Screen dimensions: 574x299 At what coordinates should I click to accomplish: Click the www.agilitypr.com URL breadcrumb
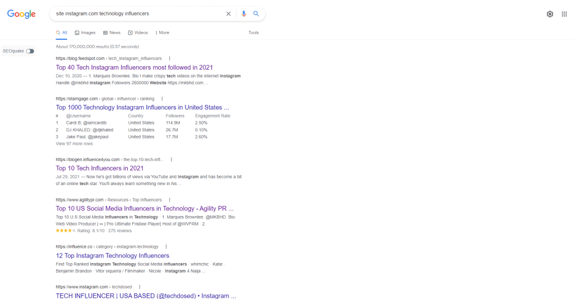tap(109, 200)
